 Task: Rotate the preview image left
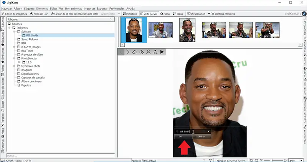[x=135, y=52]
